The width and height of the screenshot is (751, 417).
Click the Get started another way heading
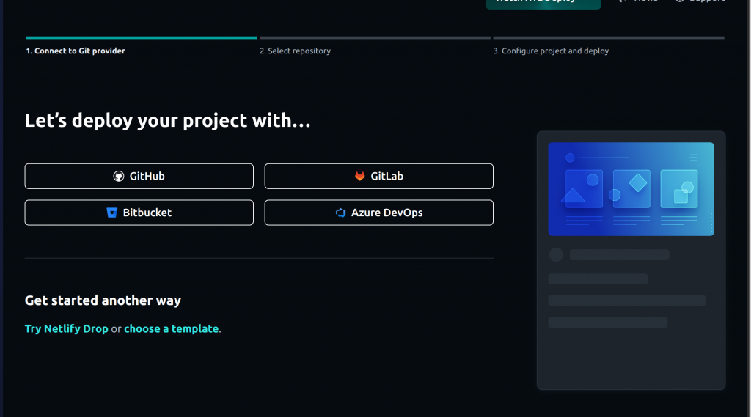coord(103,300)
